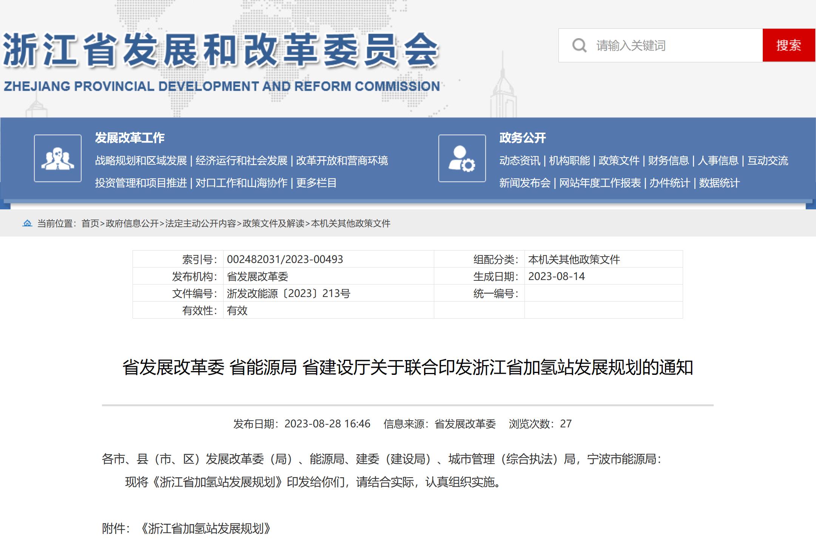The image size is (816, 543).
Task: Click the 统一编号 label
Action: (x=496, y=293)
